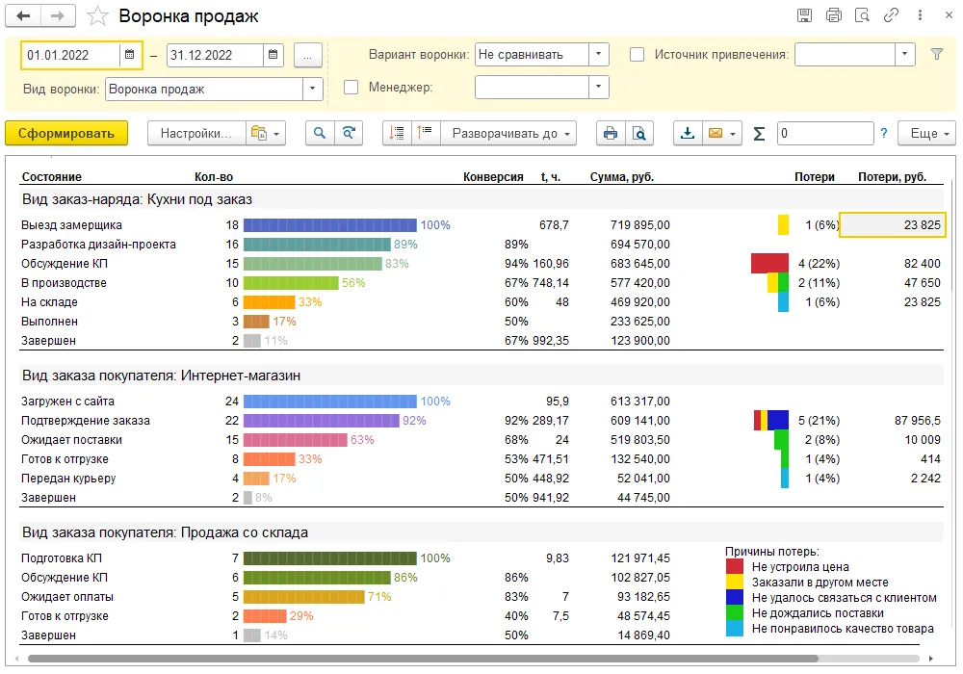Open calendar picker for start date 01.01.2022

(129, 55)
